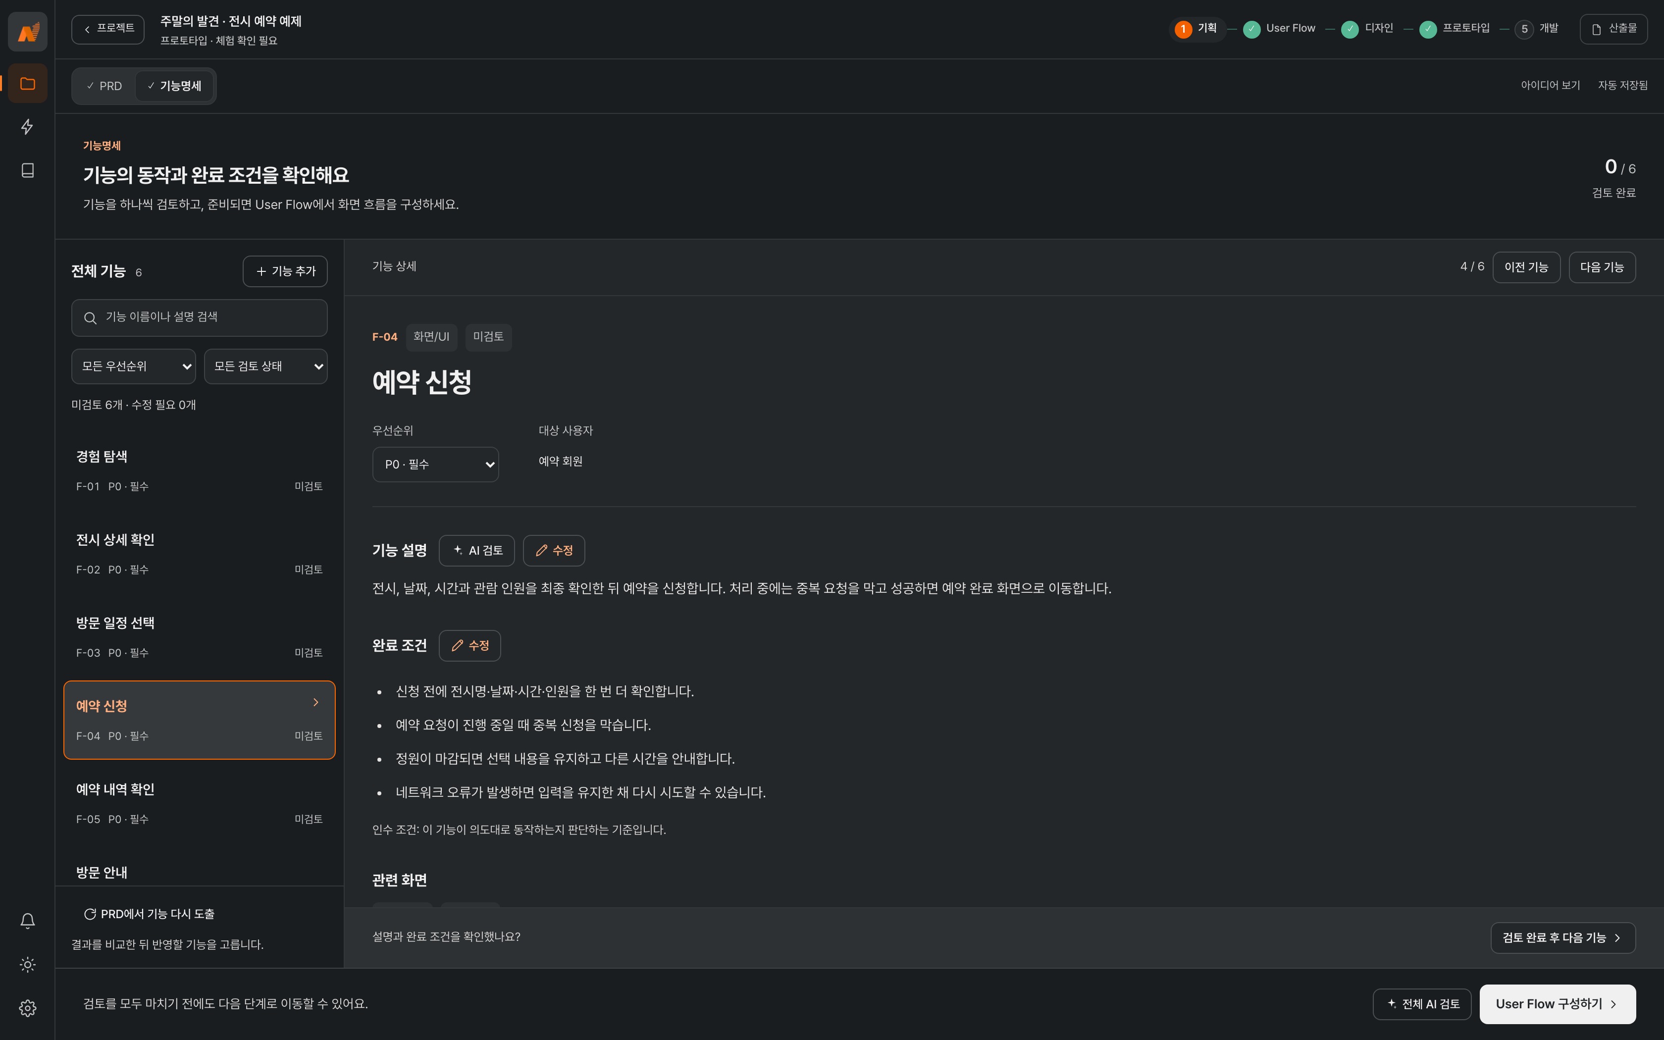The height and width of the screenshot is (1040, 1664).
Task: Go to 이전 기능
Action: (x=1526, y=267)
